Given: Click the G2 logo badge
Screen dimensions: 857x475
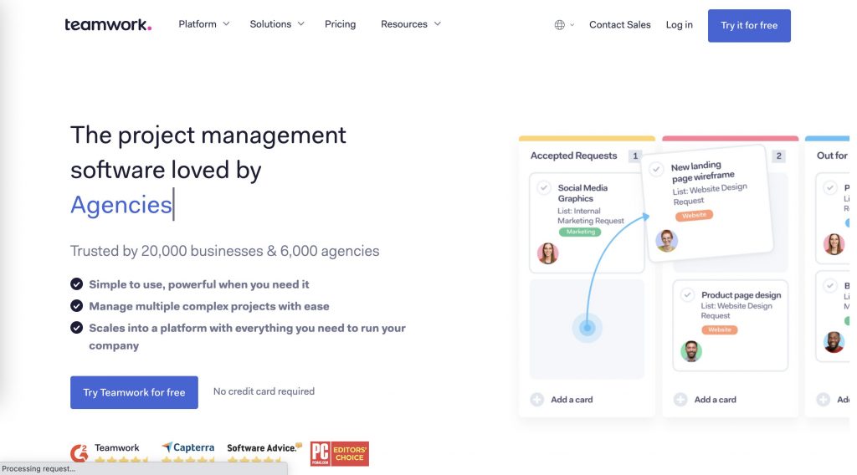Looking at the screenshot, I should (x=80, y=452).
